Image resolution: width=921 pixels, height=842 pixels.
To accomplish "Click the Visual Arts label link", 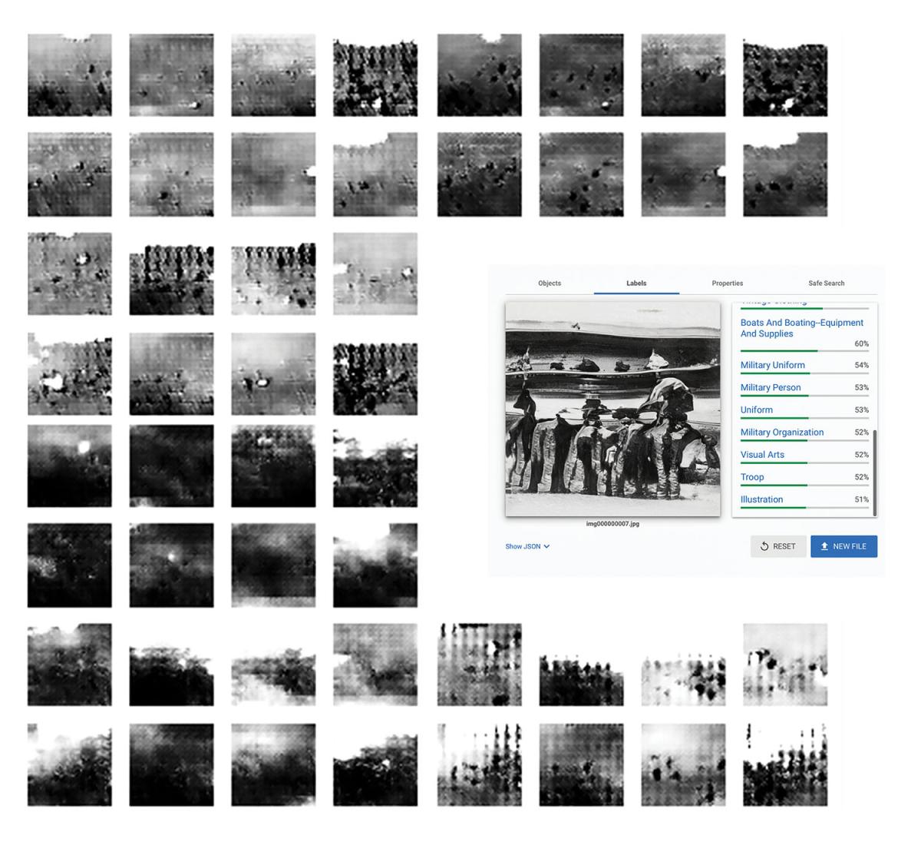I will 761,455.
